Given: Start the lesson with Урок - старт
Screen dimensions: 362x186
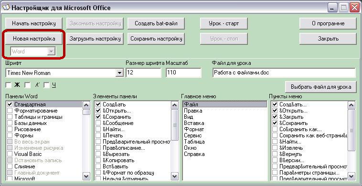Looking at the screenshot, I should click(224, 23).
